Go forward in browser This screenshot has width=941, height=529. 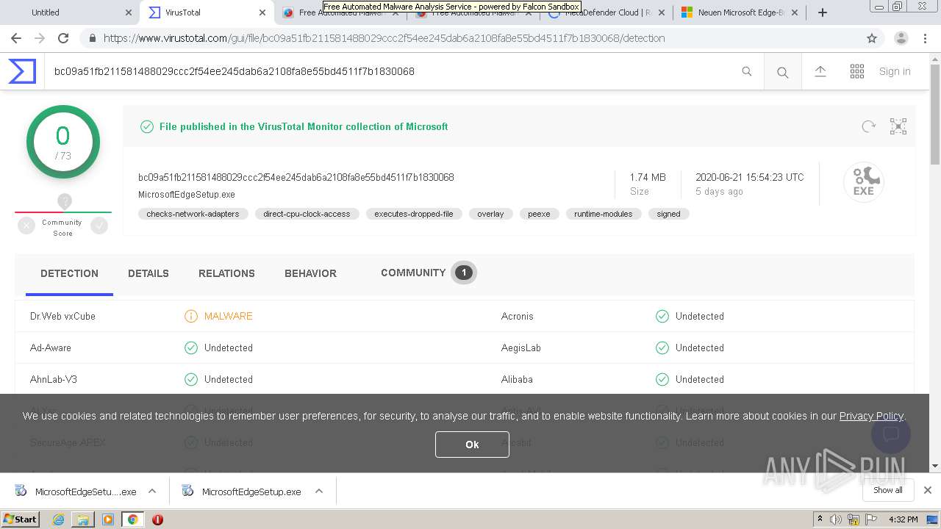click(40, 38)
